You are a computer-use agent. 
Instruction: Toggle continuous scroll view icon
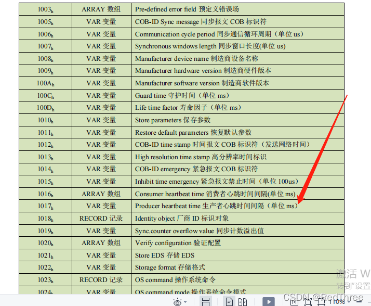206,302
